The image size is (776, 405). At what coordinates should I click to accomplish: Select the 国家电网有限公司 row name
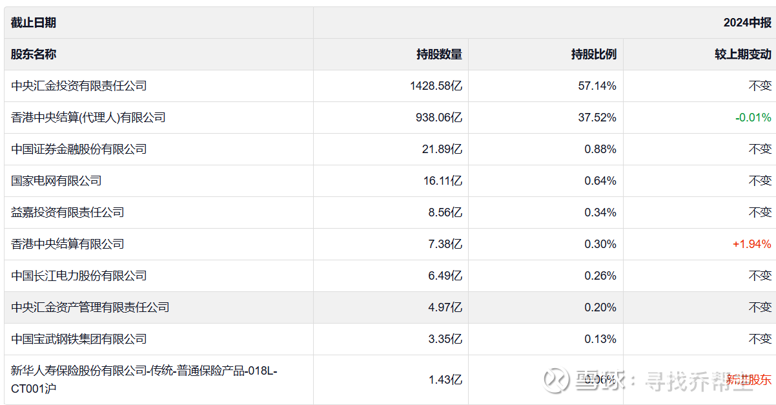[56, 181]
